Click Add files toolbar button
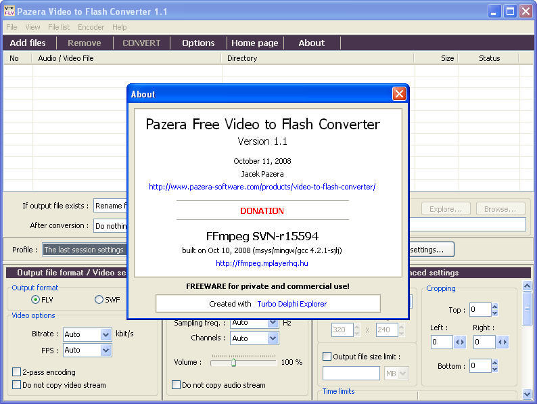 (x=28, y=43)
